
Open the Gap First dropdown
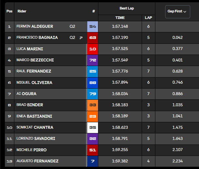178,11
